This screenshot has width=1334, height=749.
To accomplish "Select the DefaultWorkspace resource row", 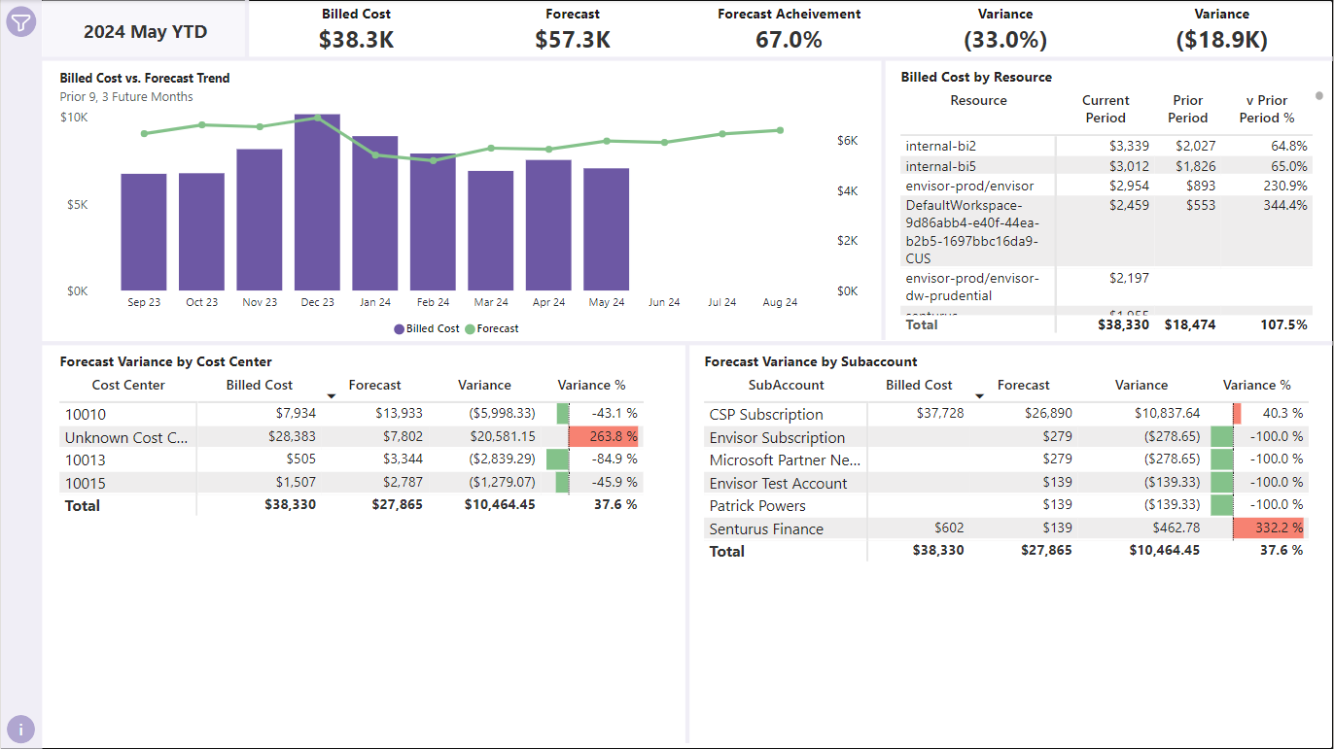I will pyautogui.click(x=1105, y=231).
